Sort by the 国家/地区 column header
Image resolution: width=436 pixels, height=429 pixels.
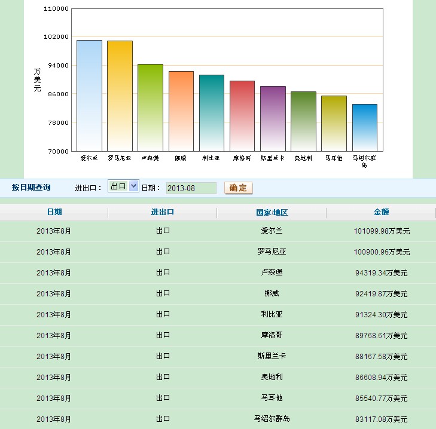point(272,213)
